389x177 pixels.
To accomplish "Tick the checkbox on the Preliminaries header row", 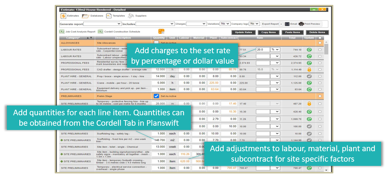I will (320, 96).
